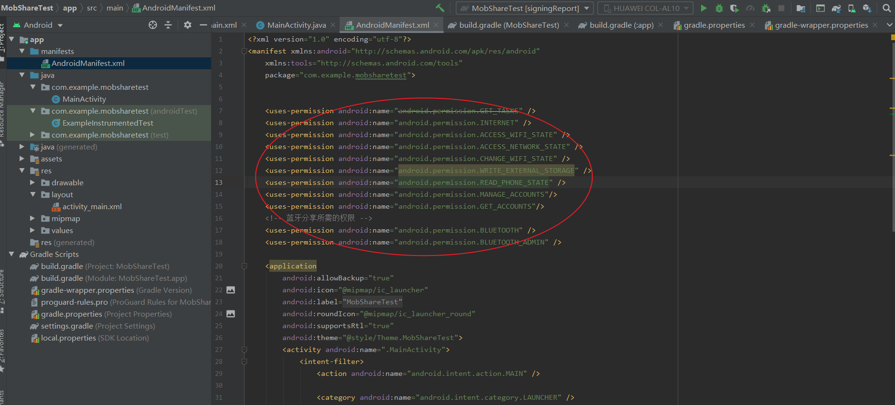
Task: Fold the application tag at line 20
Action: tap(244, 266)
